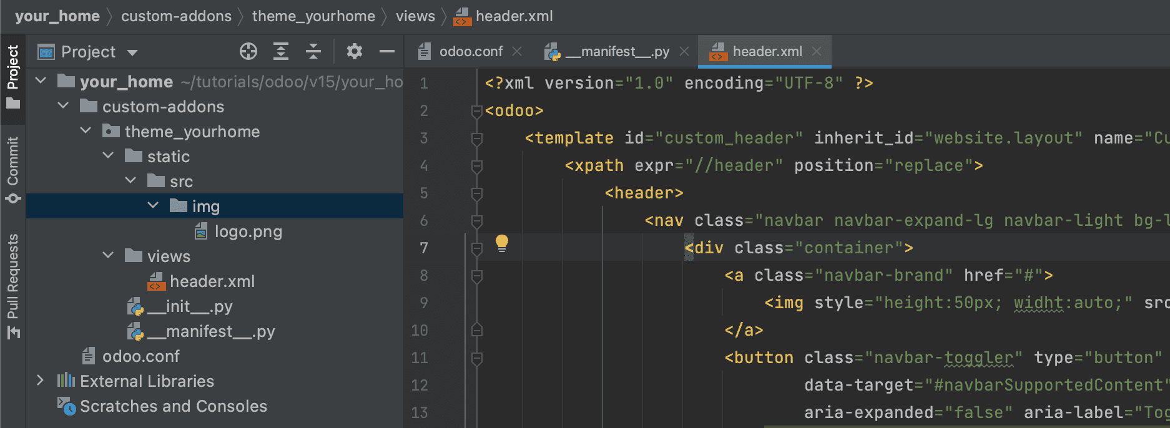Click theme_yourhome in the breadcrumb path

click(313, 16)
